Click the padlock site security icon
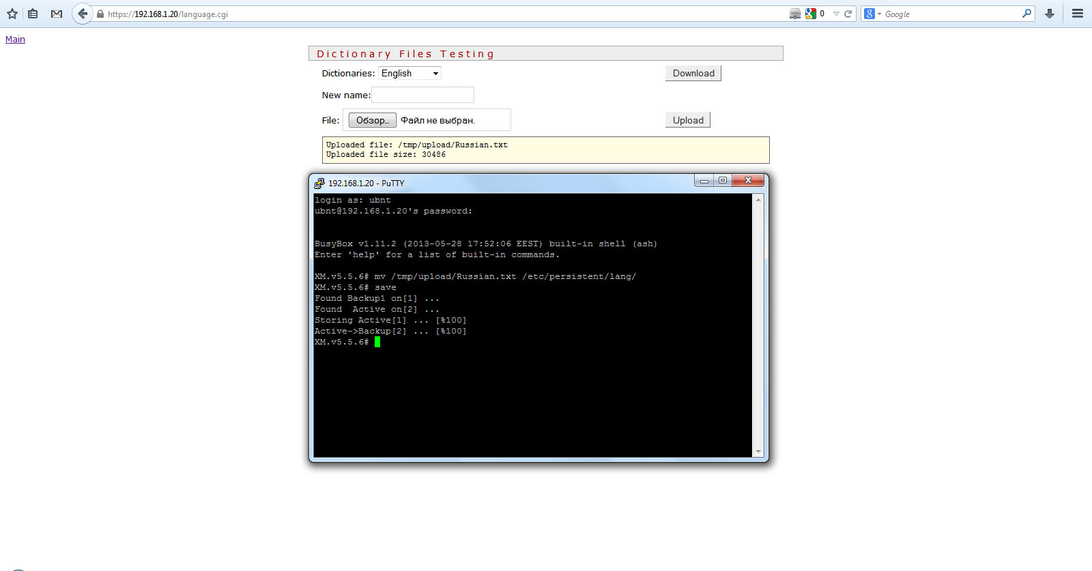This screenshot has width=1092, height=571. (100, 14)
